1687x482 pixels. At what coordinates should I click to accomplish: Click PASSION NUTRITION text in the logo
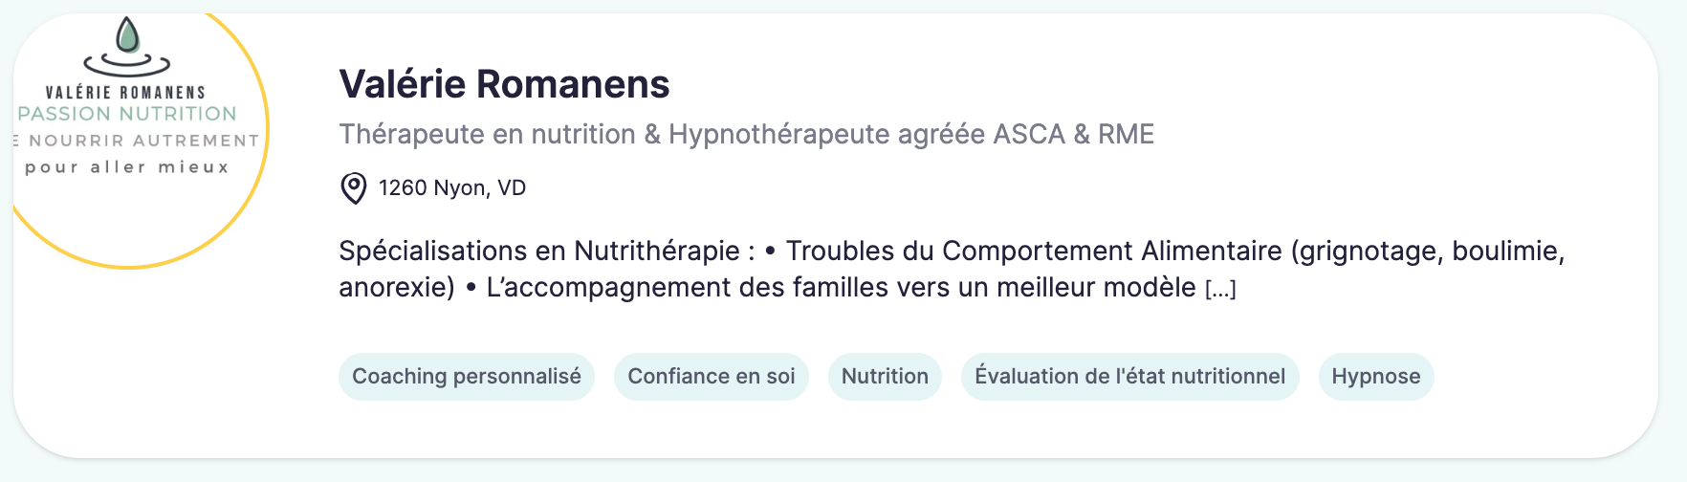tap(127, 114)
